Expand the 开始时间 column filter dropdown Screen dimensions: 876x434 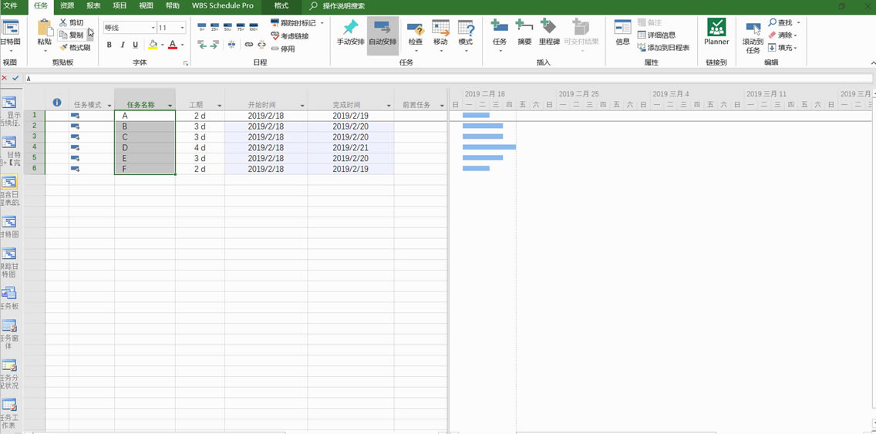coord(302,106)
